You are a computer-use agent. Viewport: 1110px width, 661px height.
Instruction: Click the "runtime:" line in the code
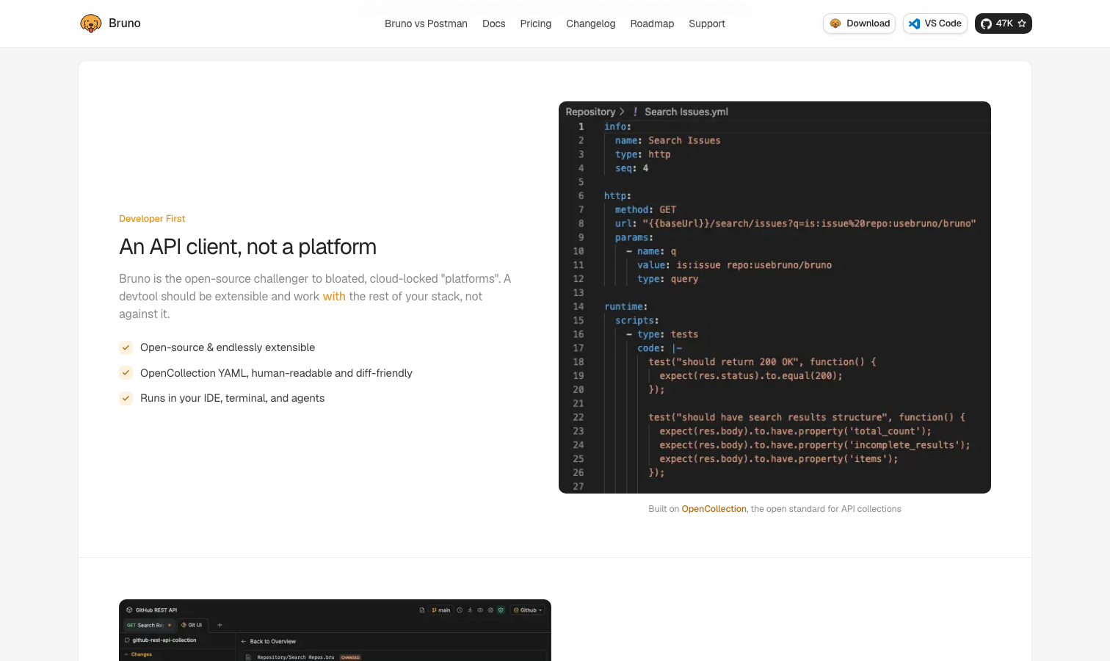[625, 307]
